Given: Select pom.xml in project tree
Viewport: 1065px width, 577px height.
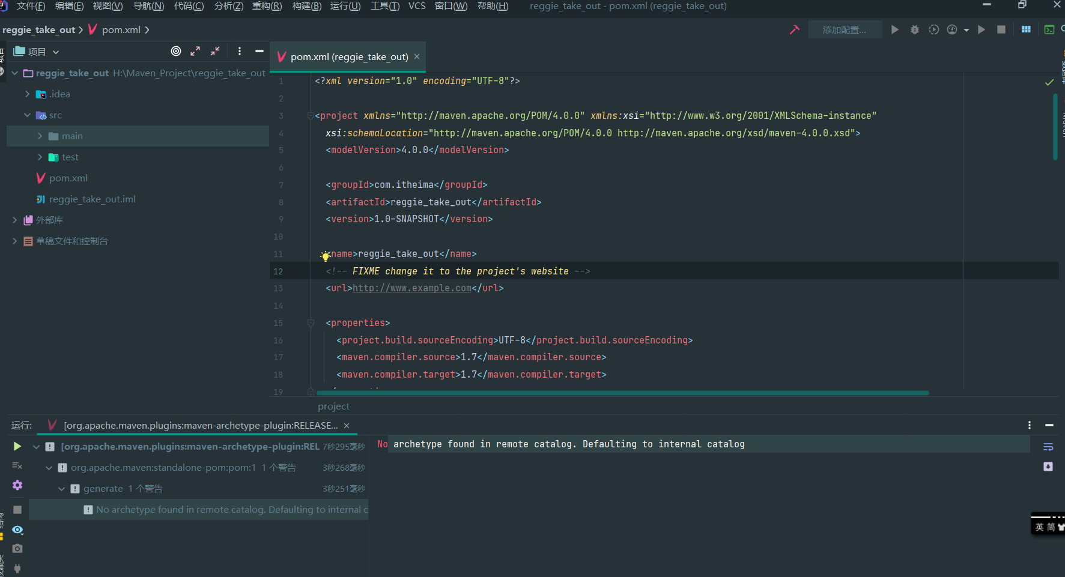Looking at the screenshot, I should pos(68,178).
